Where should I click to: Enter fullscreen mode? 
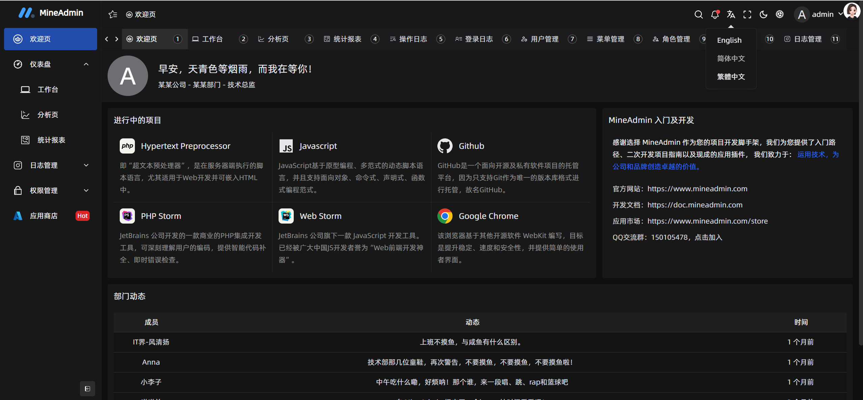[747, 14]
